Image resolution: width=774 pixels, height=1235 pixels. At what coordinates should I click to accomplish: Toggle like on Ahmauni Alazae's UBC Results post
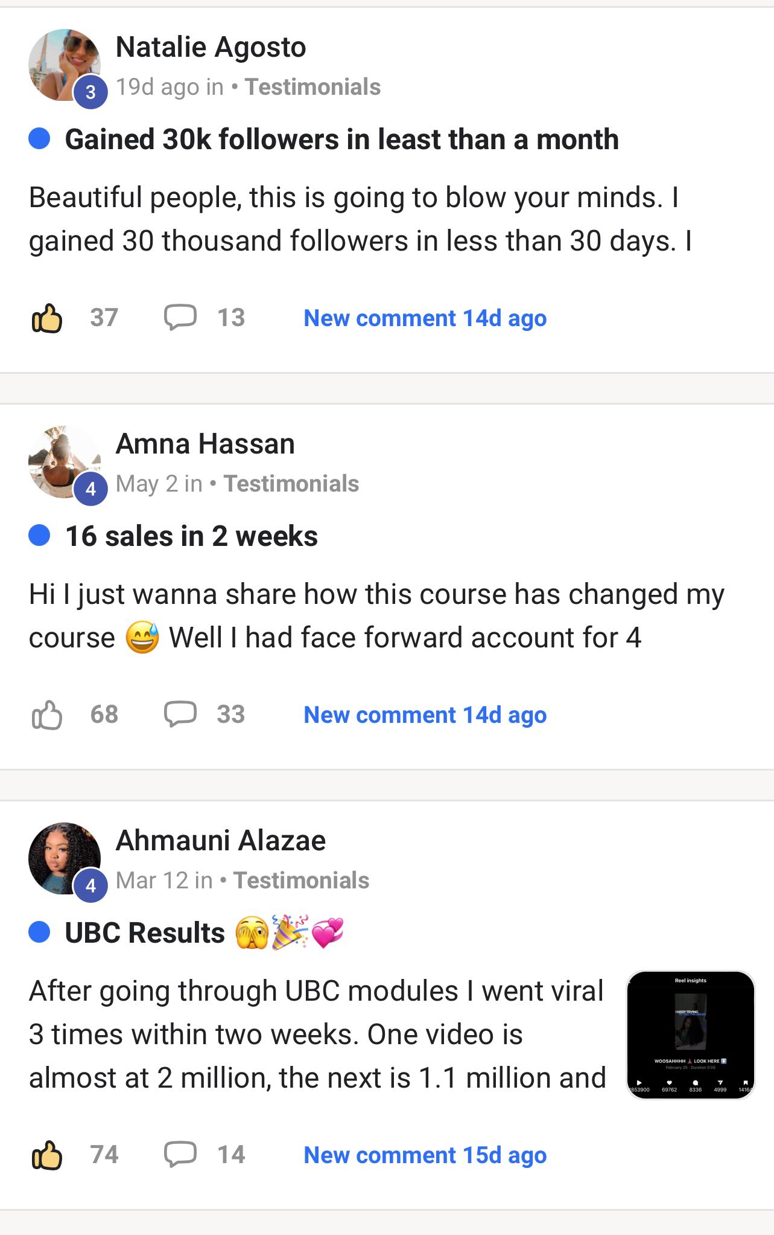click(x=47, y=1155)
